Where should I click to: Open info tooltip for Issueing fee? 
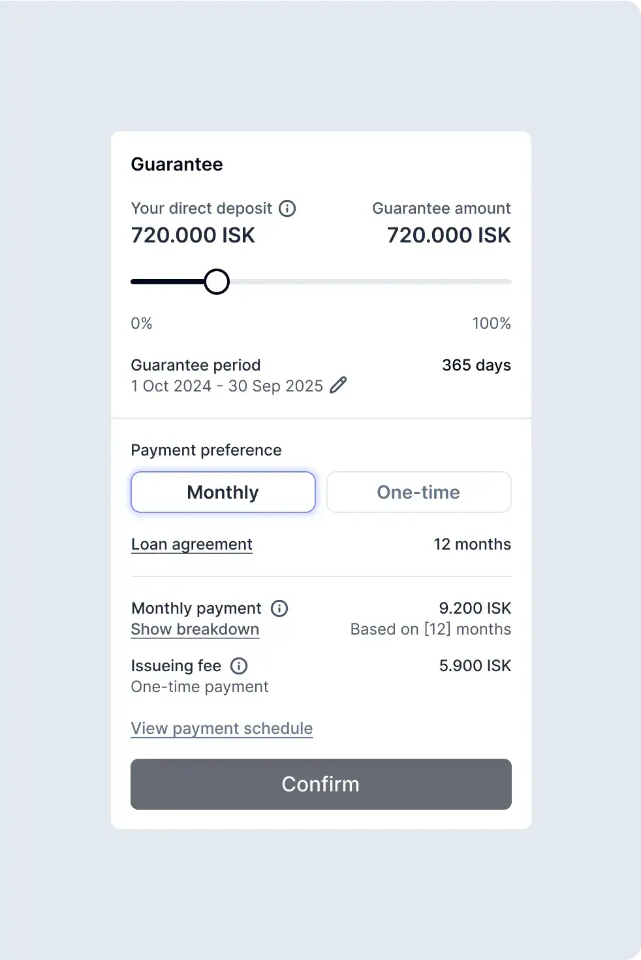tap(239, 666)
